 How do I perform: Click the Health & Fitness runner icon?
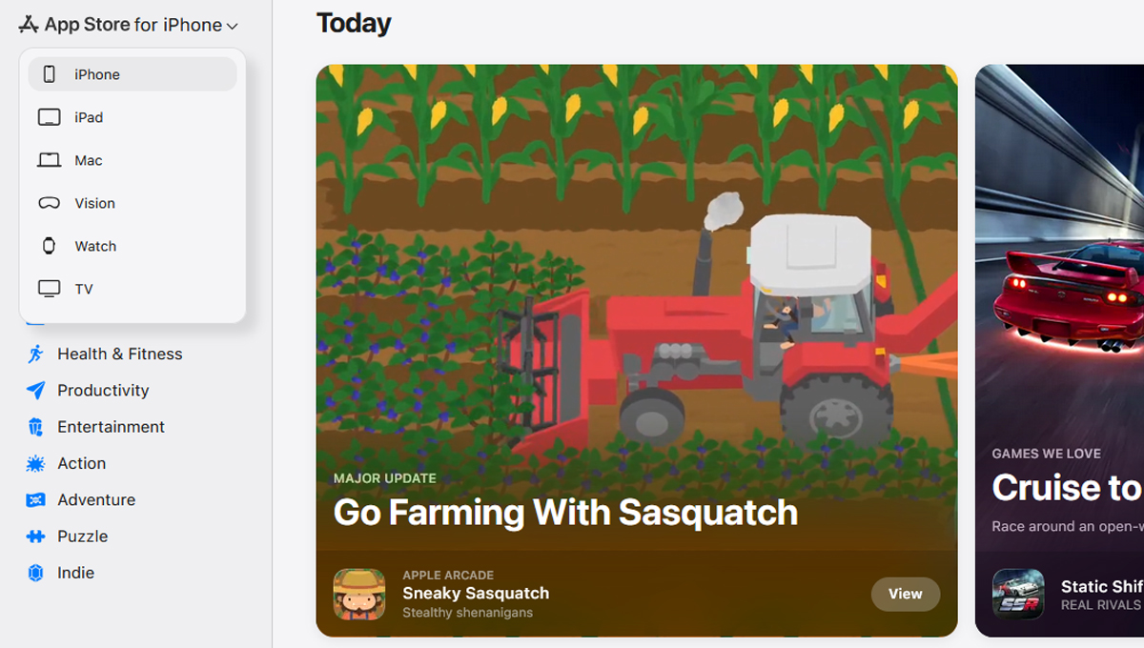pos(36,354)
